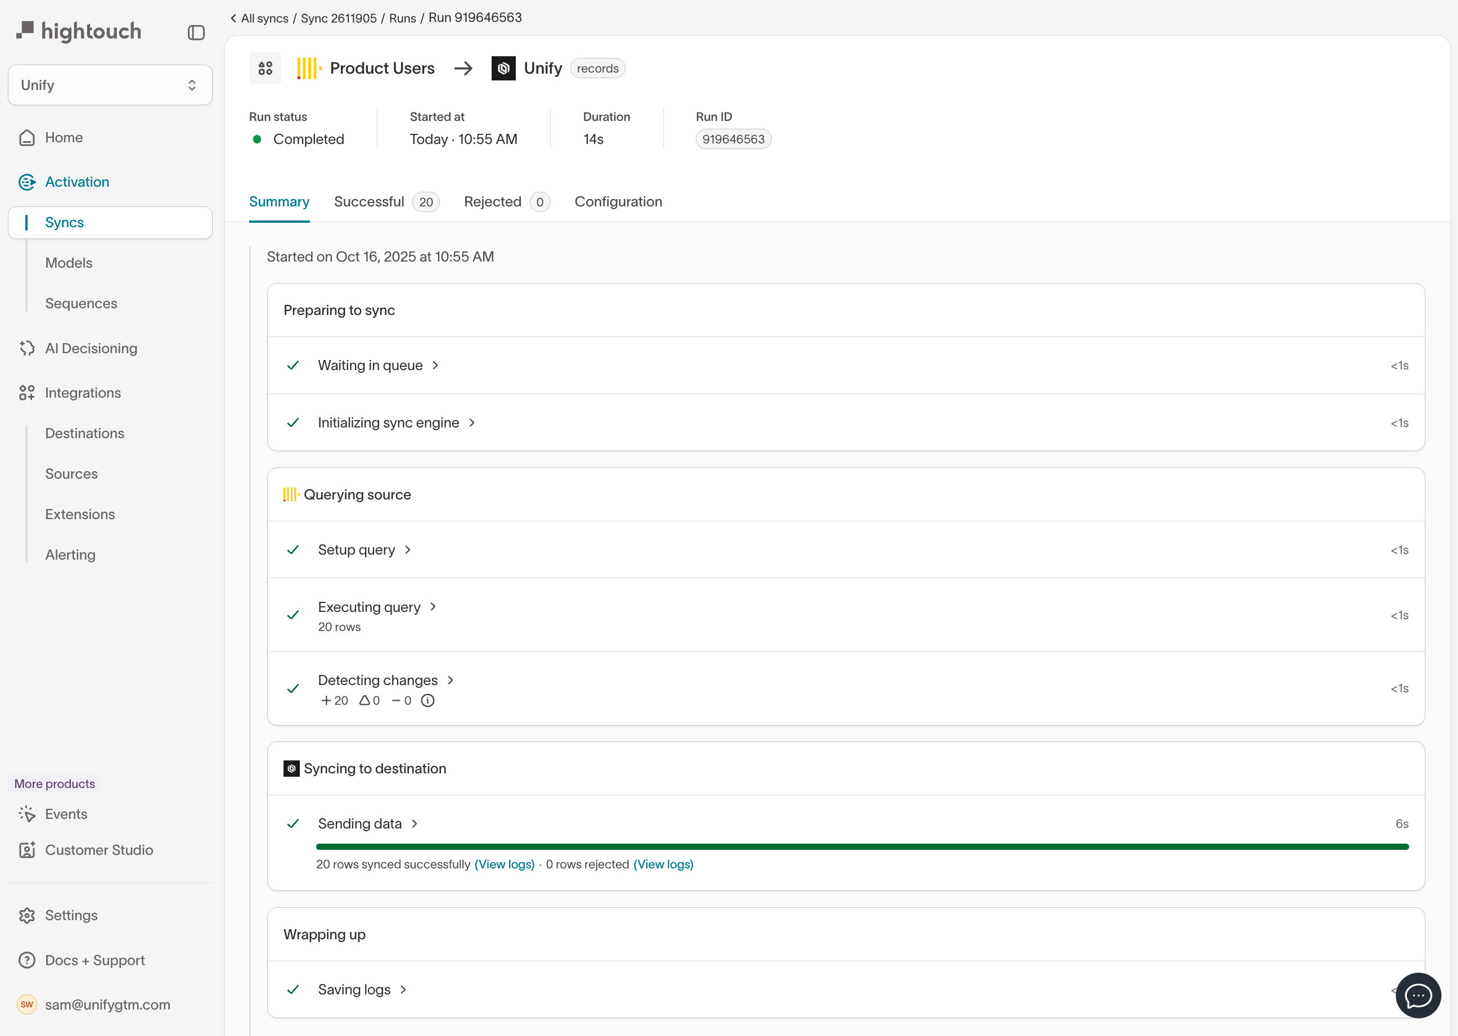Click the Settings gear in the sidebar

[27, 916]
